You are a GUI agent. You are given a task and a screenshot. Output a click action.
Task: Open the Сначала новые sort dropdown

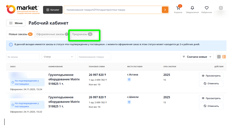tap(197, 57)
